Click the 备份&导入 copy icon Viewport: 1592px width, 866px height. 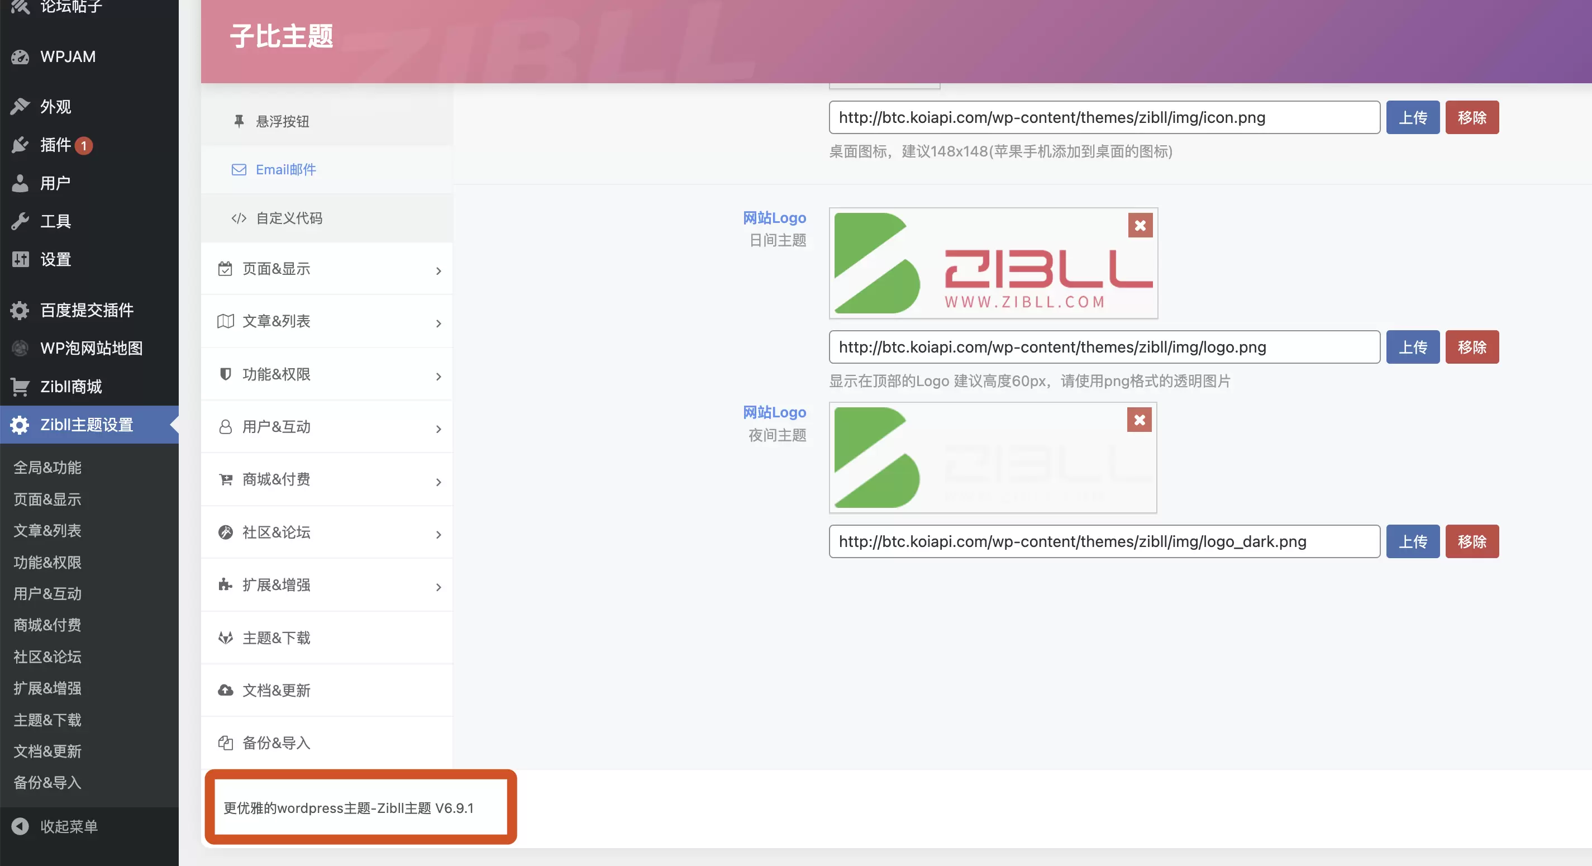coord(226,743)
